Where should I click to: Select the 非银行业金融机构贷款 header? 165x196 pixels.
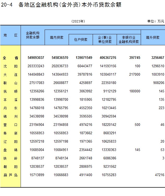(x=129, y=40)
